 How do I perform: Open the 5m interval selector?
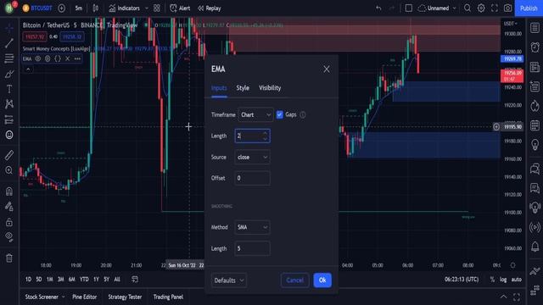[x=79, y=8]
